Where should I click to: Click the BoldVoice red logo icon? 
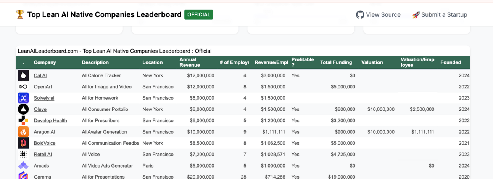tap(23, 143)
